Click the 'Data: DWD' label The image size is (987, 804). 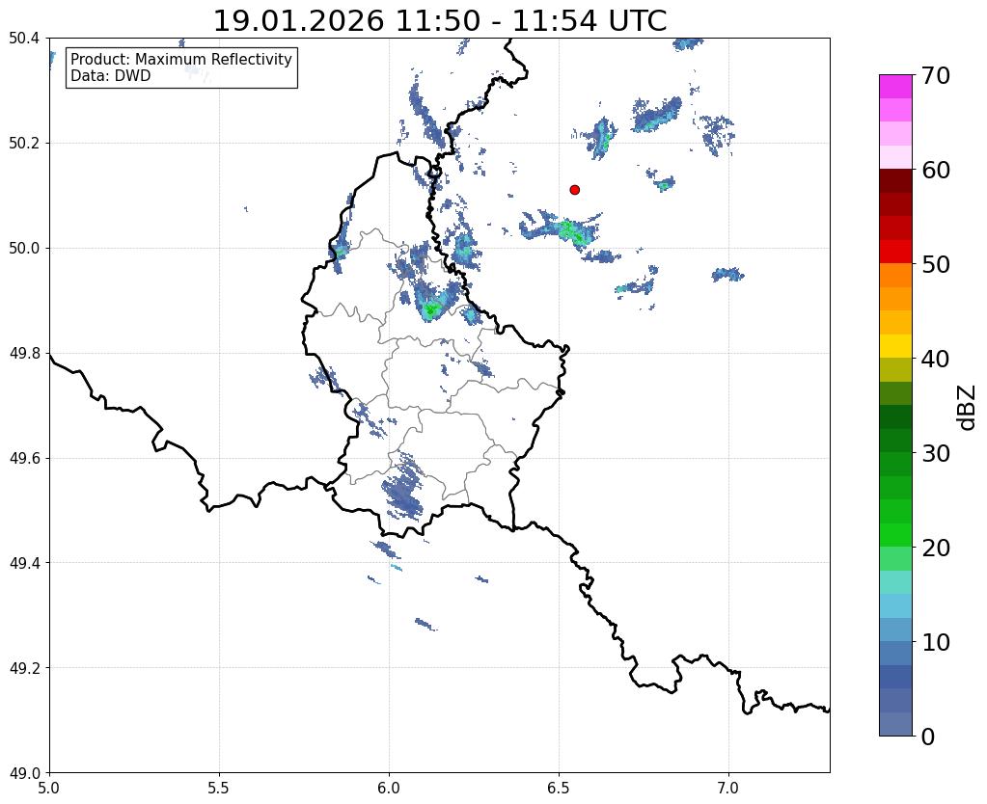coord(111,76)
